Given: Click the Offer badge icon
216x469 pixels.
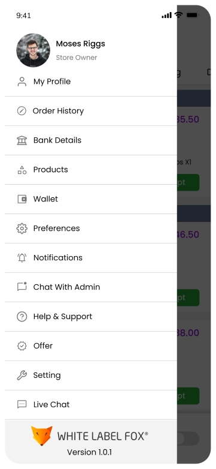Looking at the screenshot, I should tap(22, 346).
